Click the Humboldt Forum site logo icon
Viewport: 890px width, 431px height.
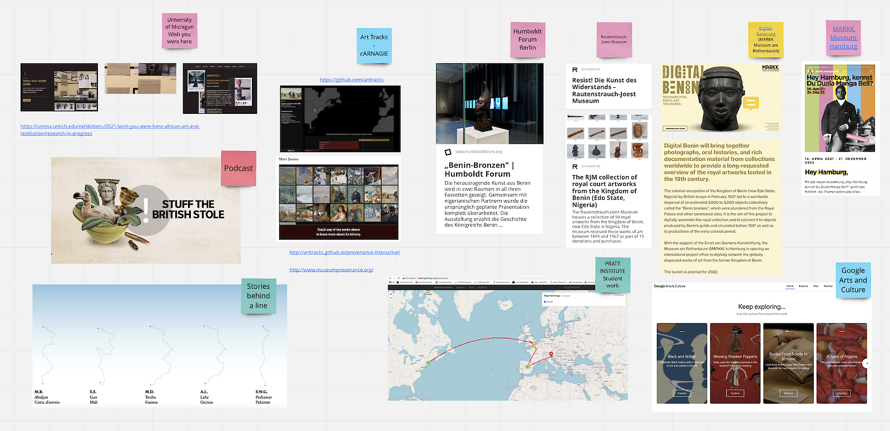tap(448, 152)
